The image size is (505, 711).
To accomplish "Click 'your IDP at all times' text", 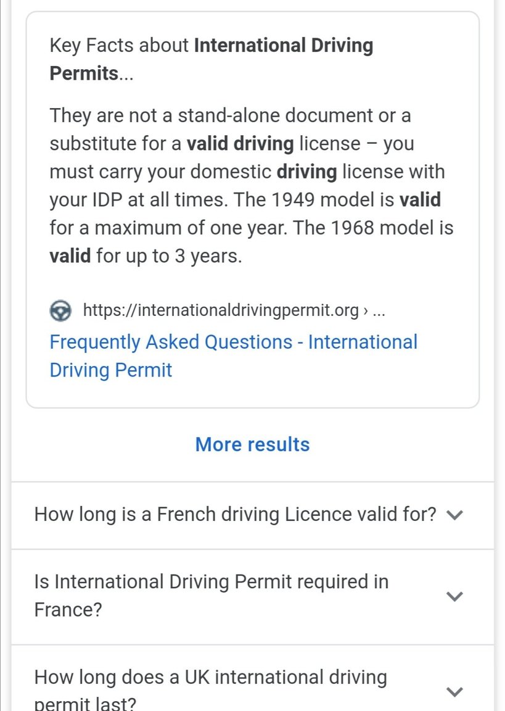I will tap(138, 200).
